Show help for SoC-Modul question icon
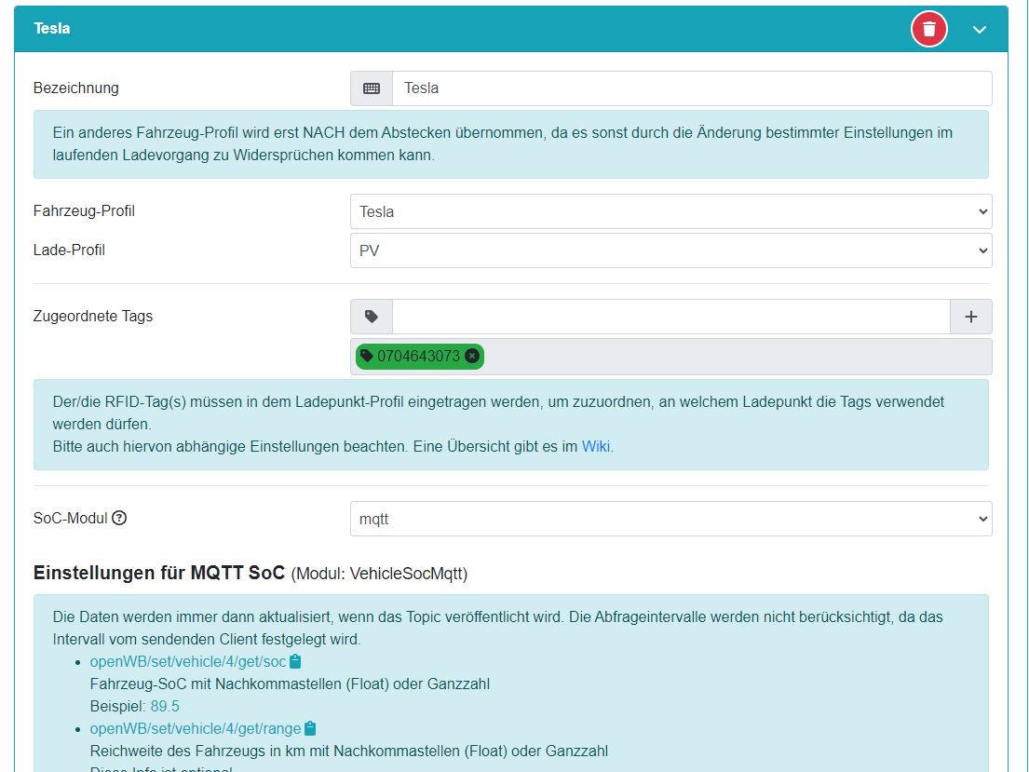The width and height of the screenshot is (1029, 772). click(x=119, y=518)
